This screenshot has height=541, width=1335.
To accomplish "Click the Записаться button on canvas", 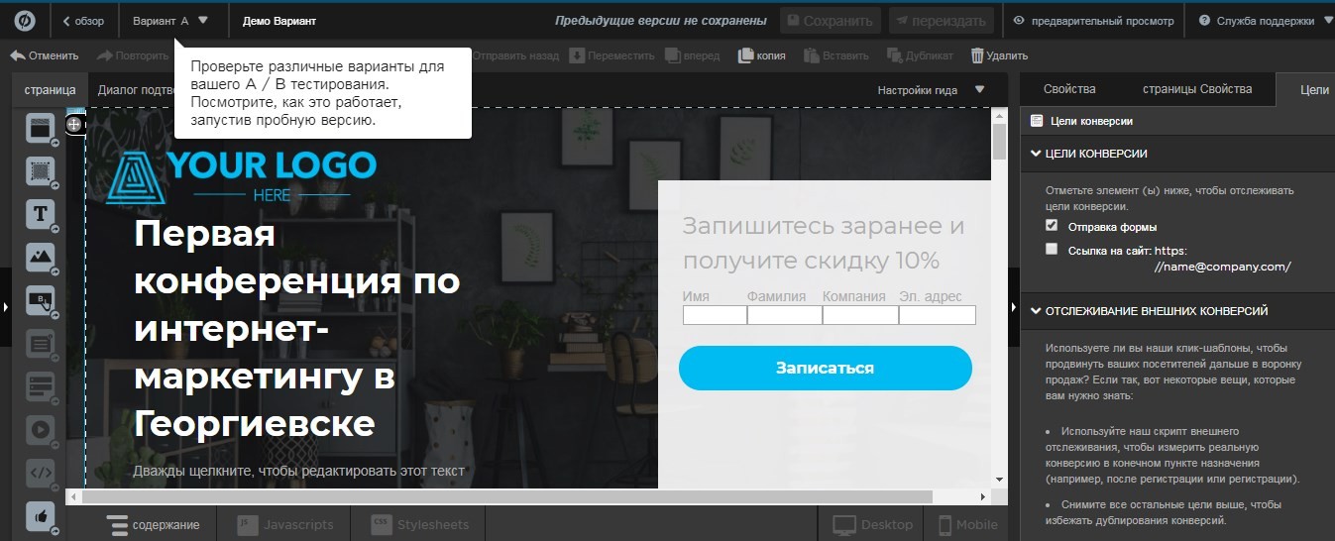I will [825, 368].
